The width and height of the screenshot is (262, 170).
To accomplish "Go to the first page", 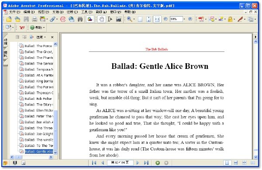I will pyautogui.click(x=94, y=163).
